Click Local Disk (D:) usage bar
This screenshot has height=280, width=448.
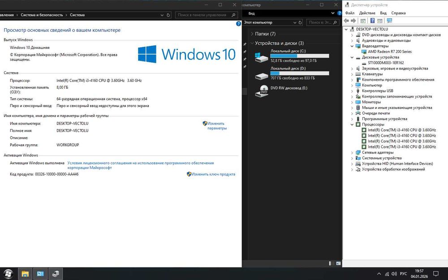click(300, 73)
